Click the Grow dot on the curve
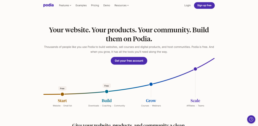258x126 pixels. [151, 84]
